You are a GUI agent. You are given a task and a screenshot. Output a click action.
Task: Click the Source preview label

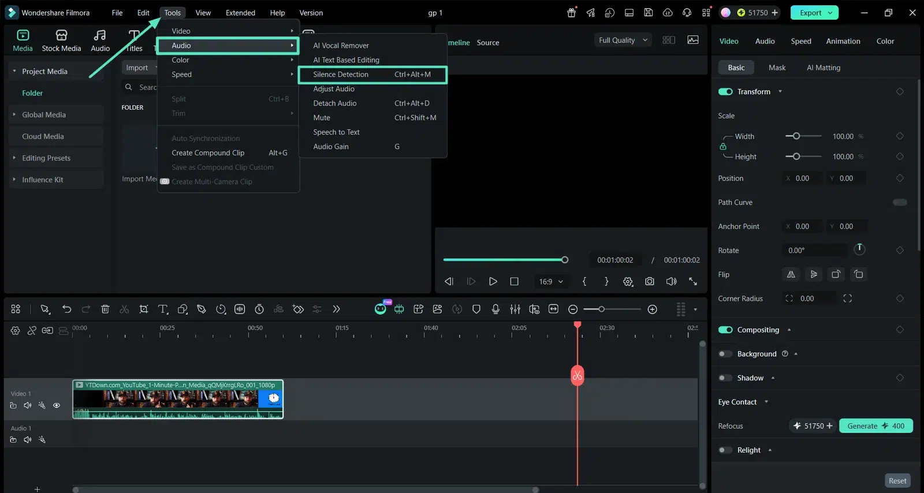488,43
